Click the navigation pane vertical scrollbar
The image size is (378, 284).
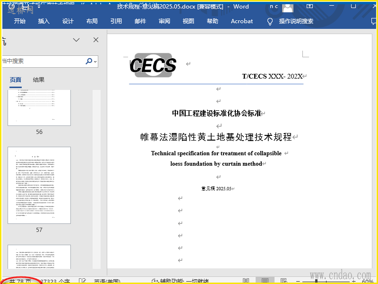click(x=96, y=179)
